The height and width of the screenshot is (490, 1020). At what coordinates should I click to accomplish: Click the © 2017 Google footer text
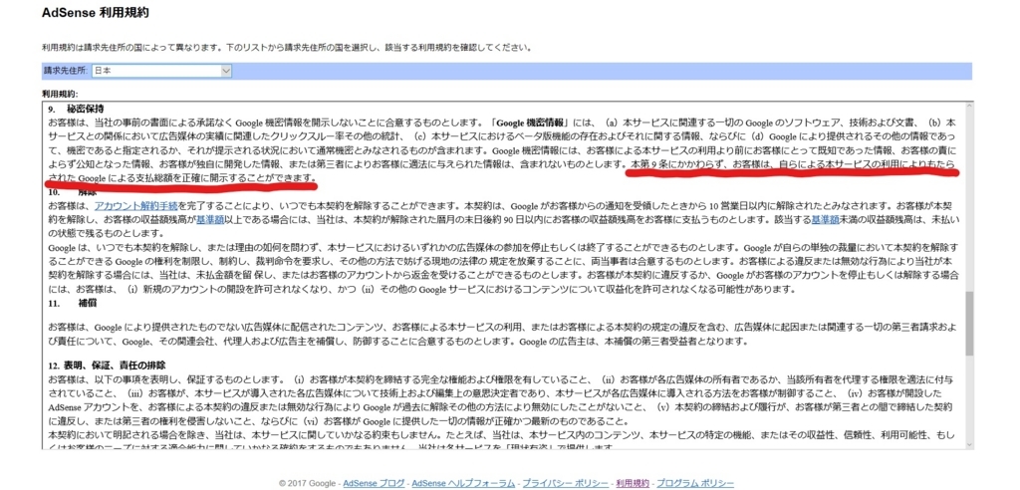(x=307, y=483)
